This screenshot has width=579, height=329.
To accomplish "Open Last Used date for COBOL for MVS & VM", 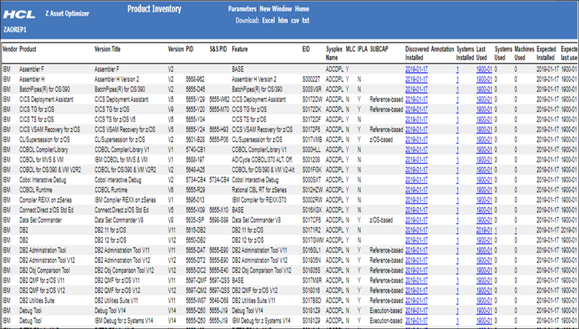I will pyautogui.click(x=484, y=160).
